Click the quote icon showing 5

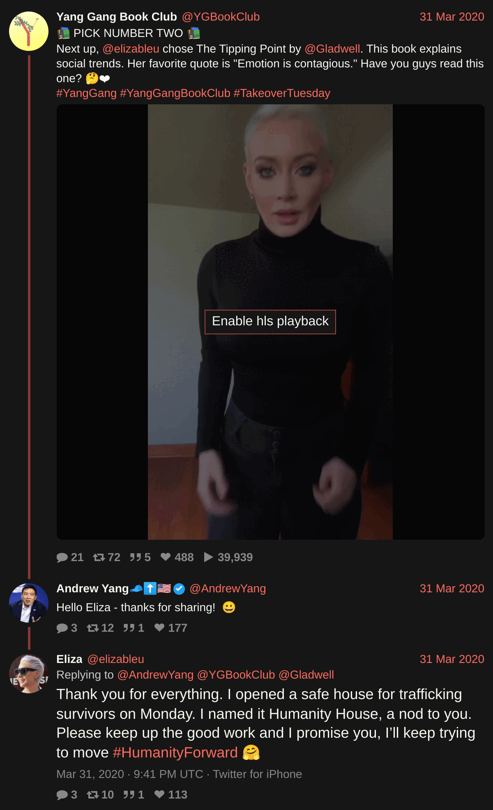coord(136,557)
